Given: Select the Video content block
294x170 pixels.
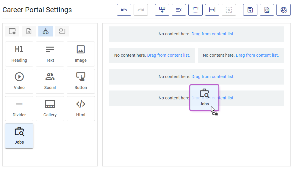Looking at the screenshot, I should click(19, 81).
